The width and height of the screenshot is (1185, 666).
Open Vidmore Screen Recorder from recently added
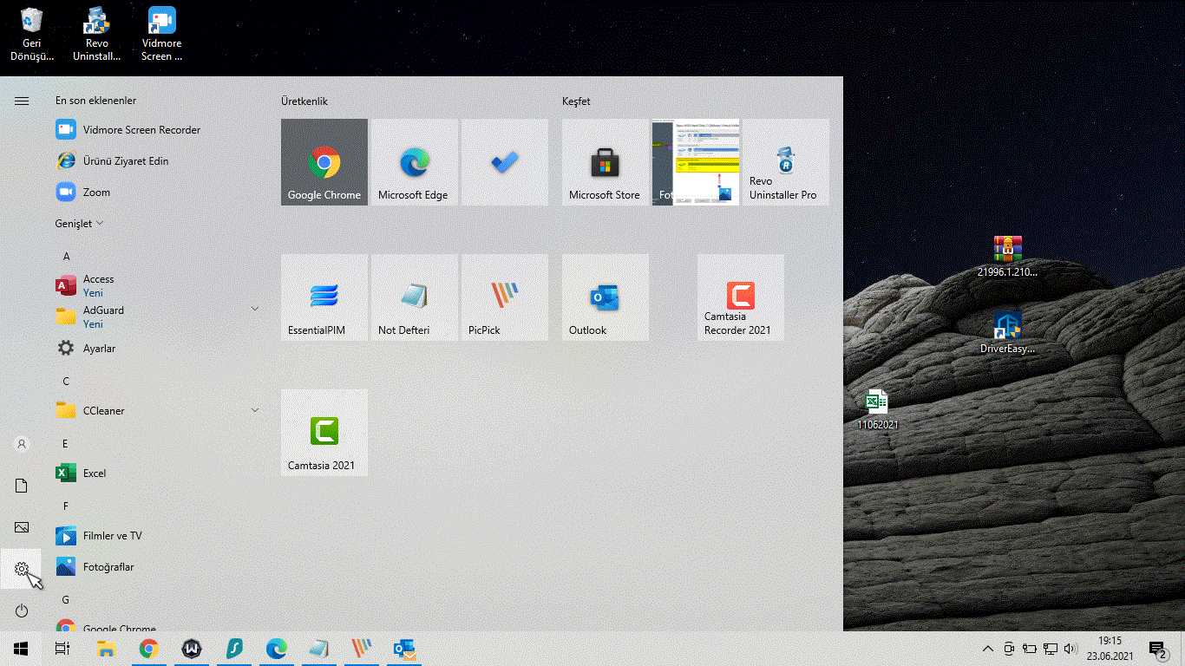pyautogui.click(x=156, y=130)
